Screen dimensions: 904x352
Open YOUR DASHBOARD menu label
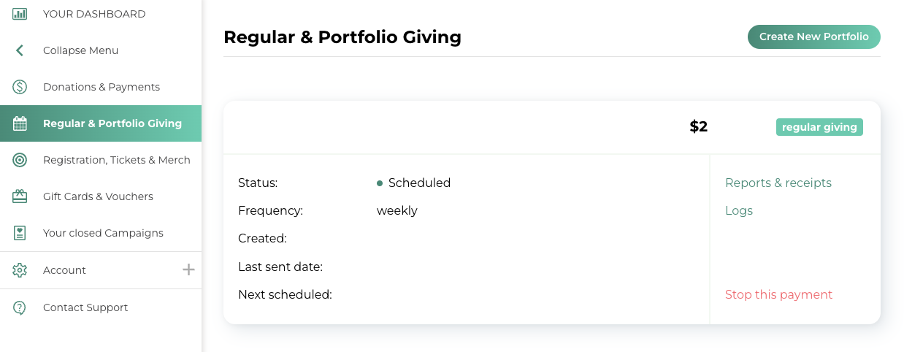(x=94, y=14)
